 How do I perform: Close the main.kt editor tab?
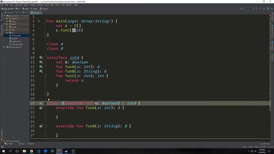[41, 12]
